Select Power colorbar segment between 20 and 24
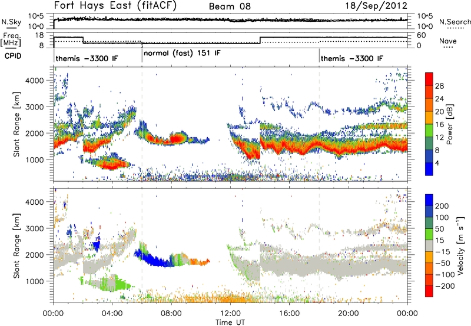Image resolution: width=471 pixels, height=326 pixels. coord(429,105)
